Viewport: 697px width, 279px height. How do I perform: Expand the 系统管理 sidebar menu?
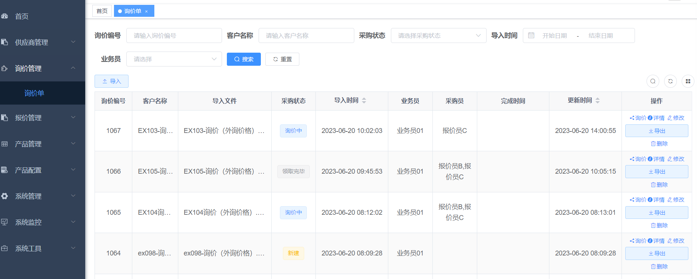(43, 196)
